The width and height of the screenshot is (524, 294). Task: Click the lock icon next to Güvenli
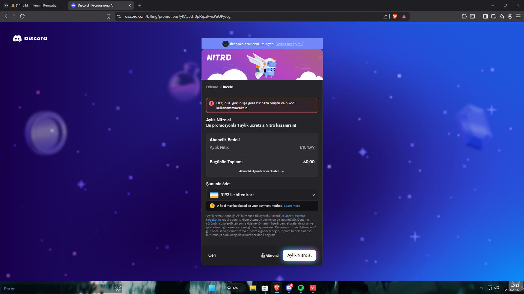click(x=263, y=255)
